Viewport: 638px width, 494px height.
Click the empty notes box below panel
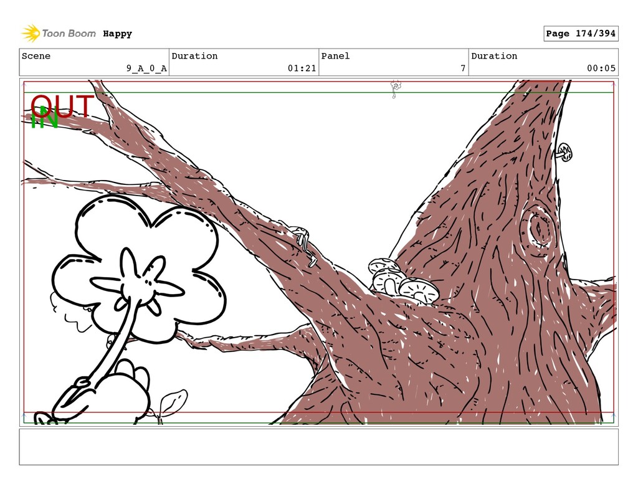(318, 447)
